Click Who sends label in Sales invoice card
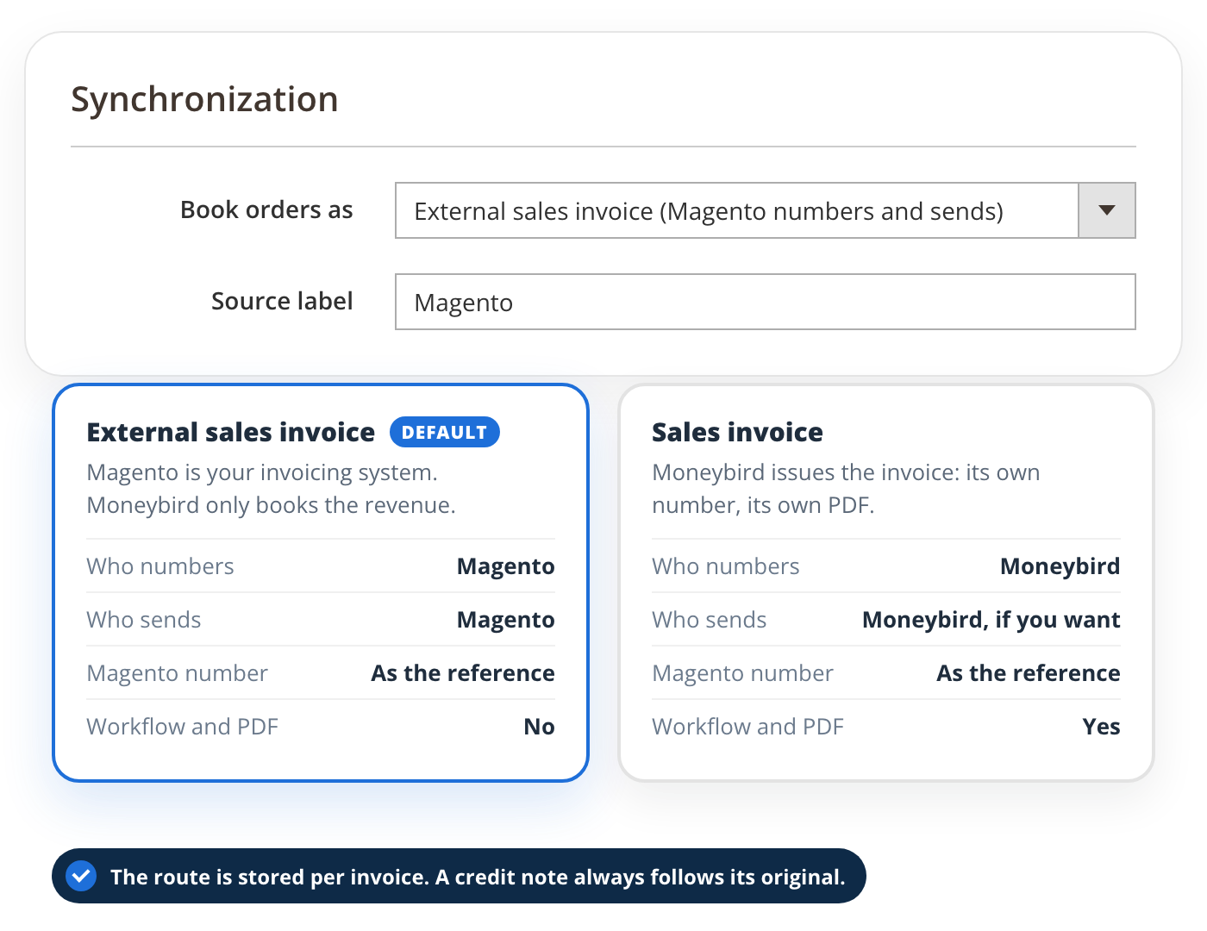 710,620
